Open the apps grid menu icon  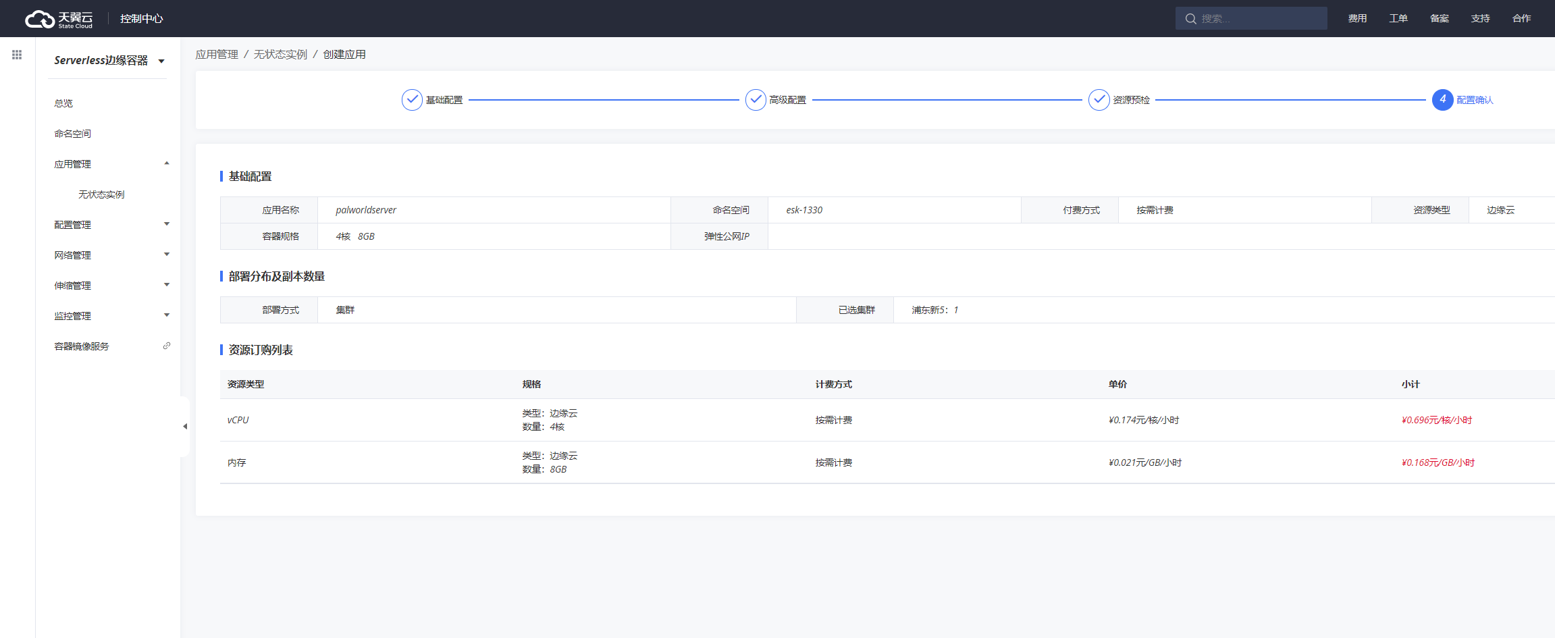[17, 55]
